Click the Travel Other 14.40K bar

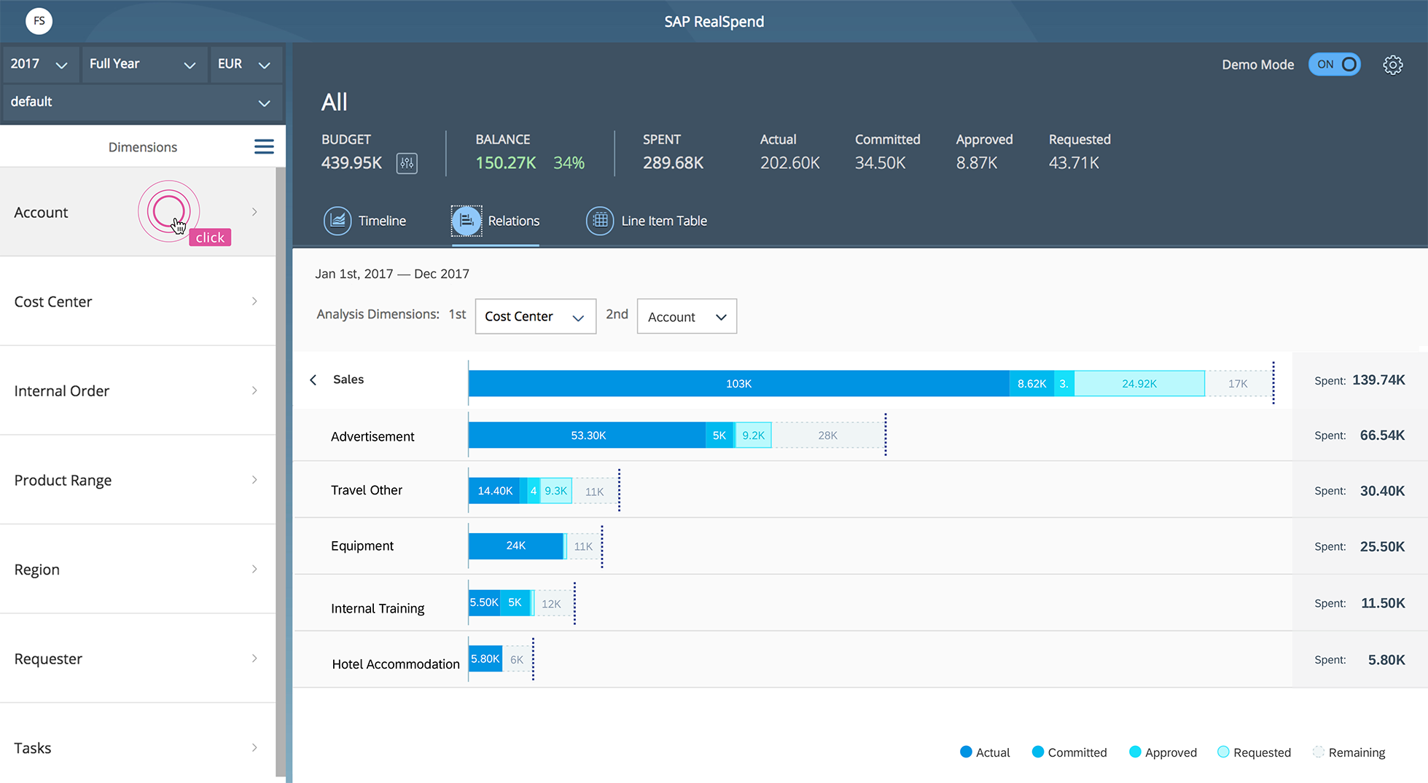[x=494, y=491]
